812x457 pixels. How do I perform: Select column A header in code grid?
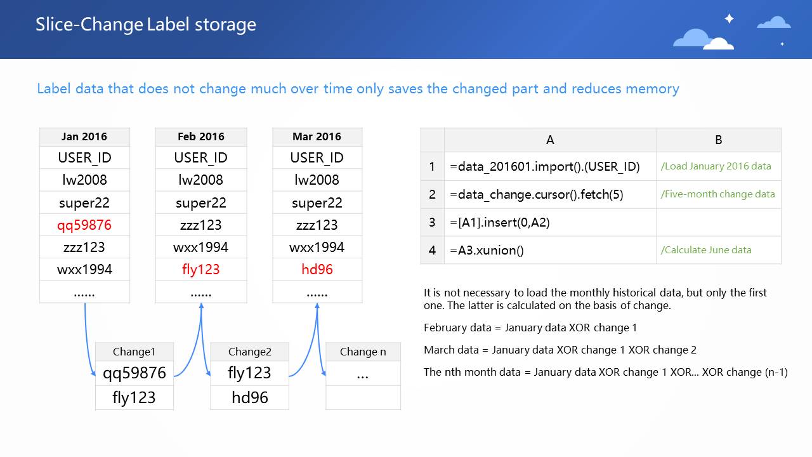(x=550, y=140)
